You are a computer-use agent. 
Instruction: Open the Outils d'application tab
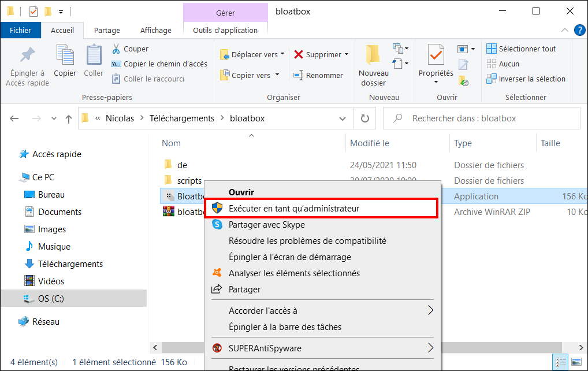pos(225,31)
